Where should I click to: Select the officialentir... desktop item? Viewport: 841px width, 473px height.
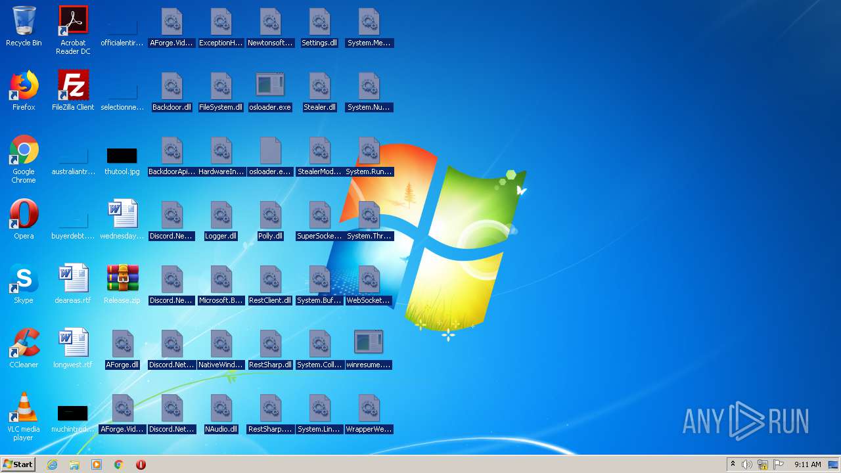[122, 30]
